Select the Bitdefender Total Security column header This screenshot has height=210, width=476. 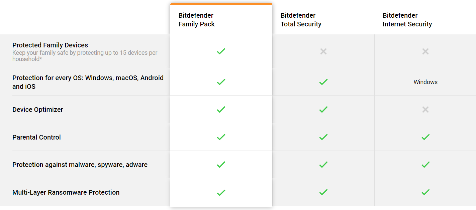(301, 20)
